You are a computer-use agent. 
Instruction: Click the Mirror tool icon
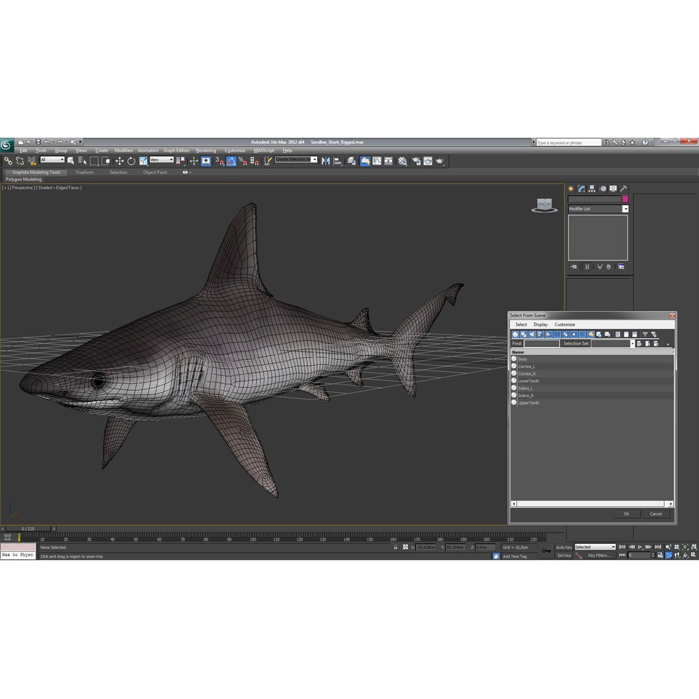pyautogui.click(x=326, y=161)
